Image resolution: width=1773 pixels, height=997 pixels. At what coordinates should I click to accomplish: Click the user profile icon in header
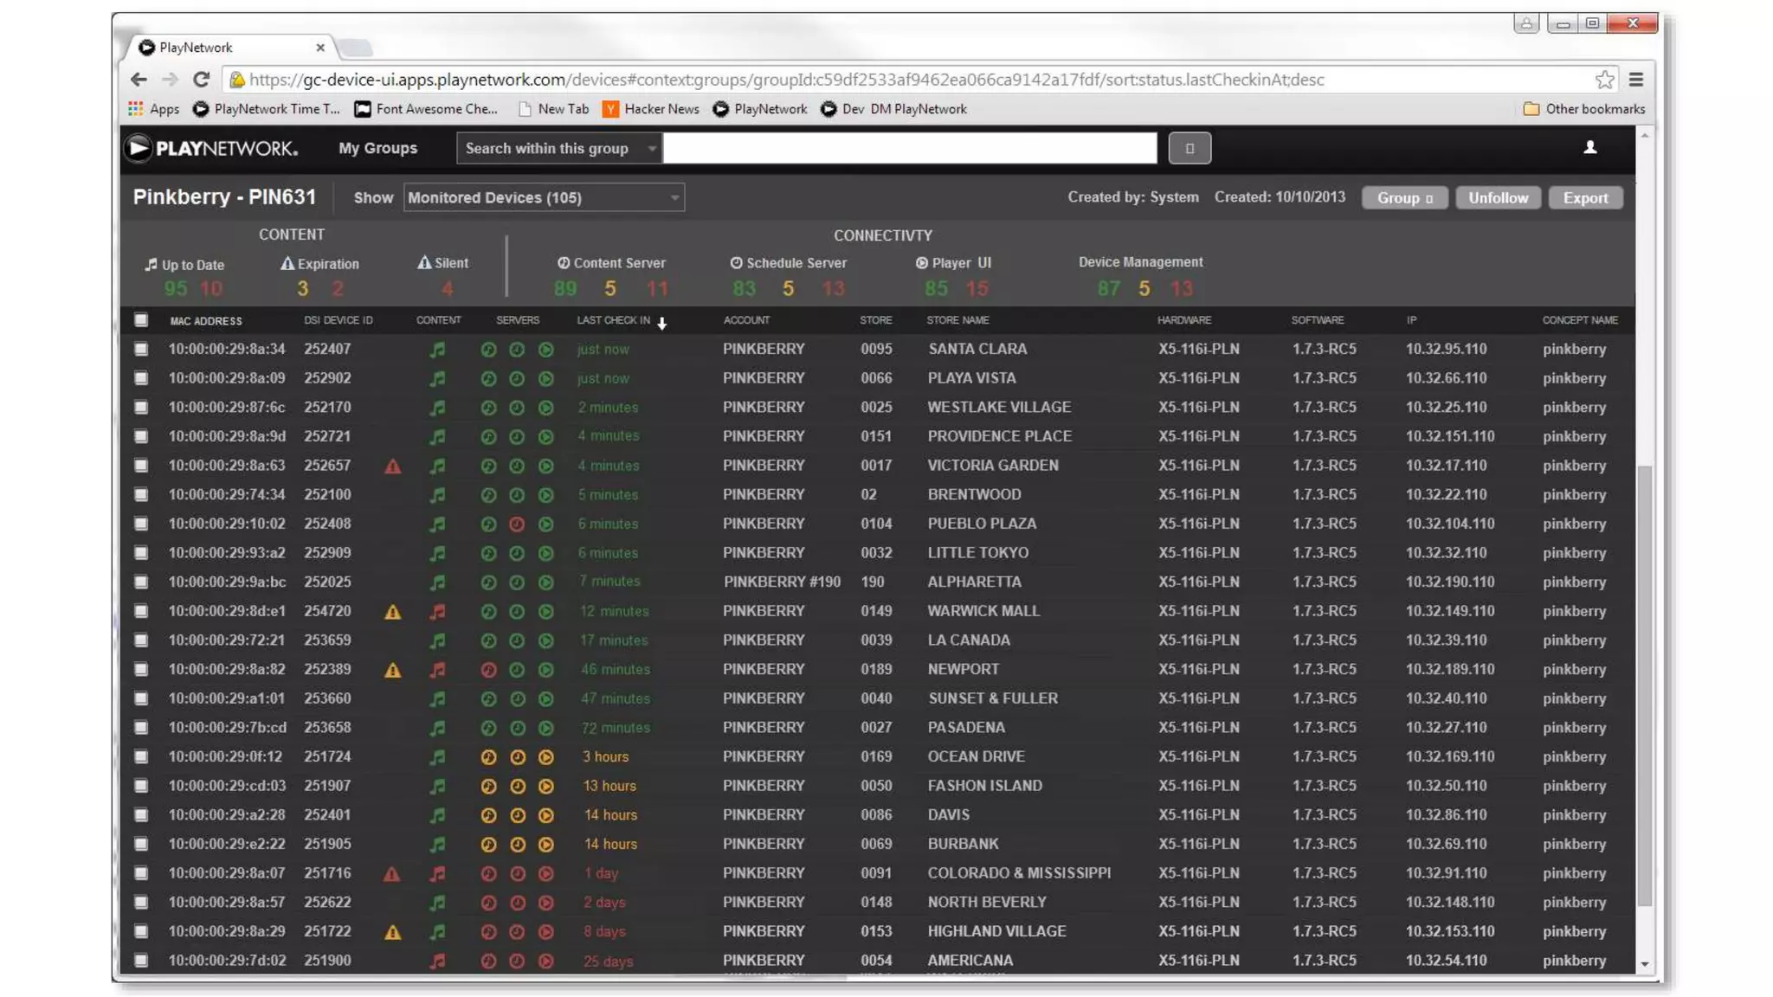coord(1590,148)
